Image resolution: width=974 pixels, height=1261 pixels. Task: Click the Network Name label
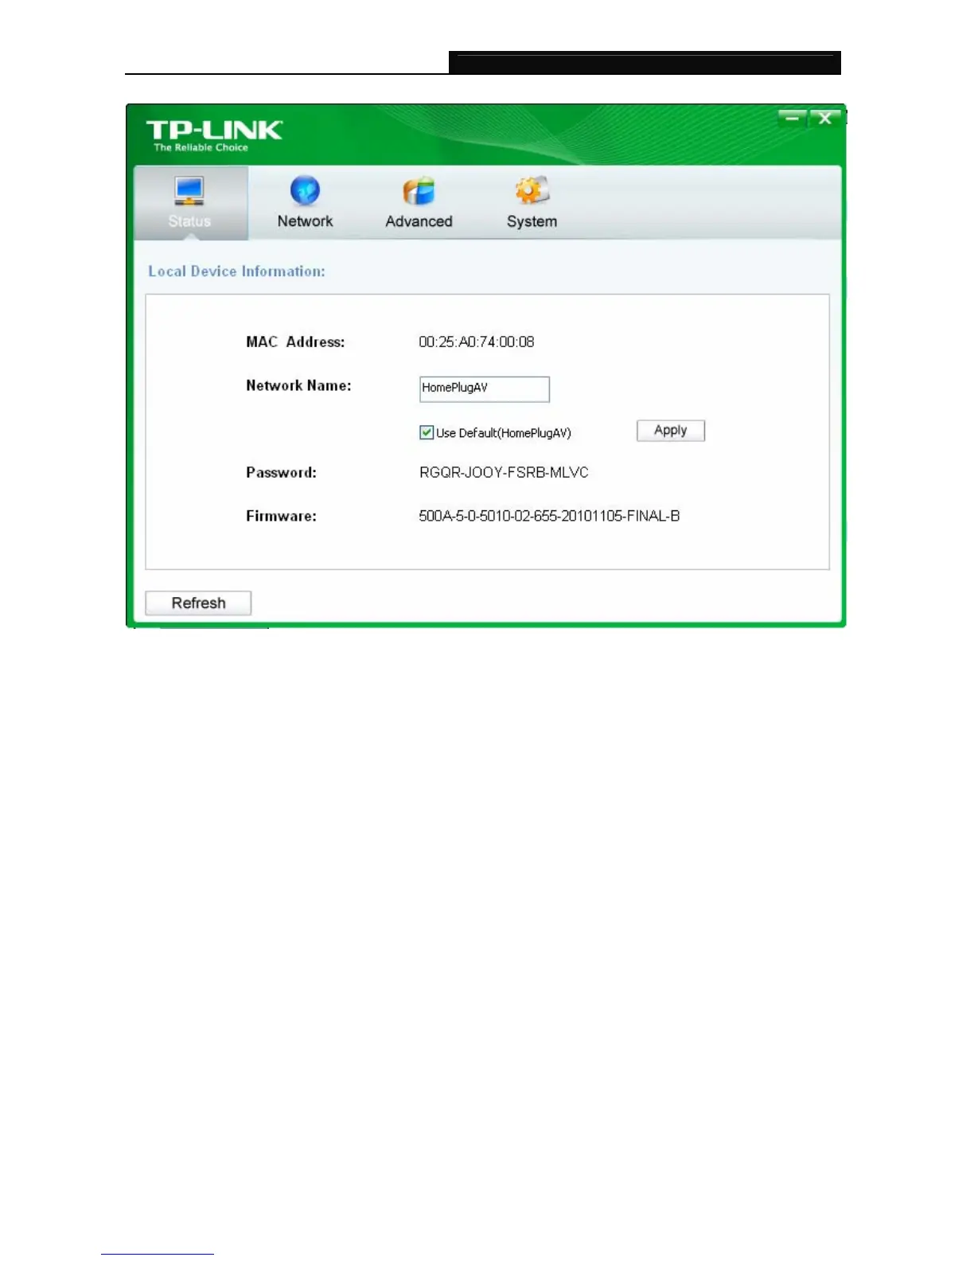298,385
